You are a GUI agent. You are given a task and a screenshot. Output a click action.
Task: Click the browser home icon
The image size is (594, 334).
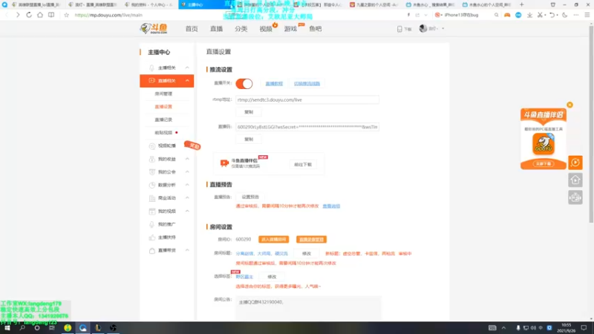[x=40, y=15]
